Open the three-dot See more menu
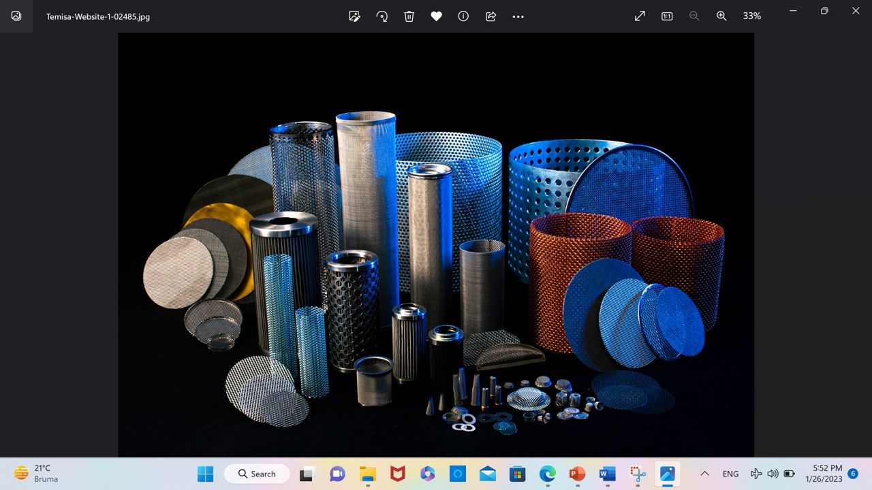Viewport: 872px width, 490px height. pyautogui.click(x=518, y=16)
